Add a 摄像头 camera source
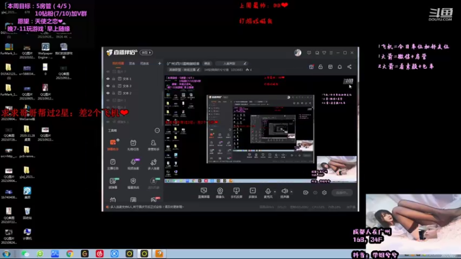 click(220, 193)
